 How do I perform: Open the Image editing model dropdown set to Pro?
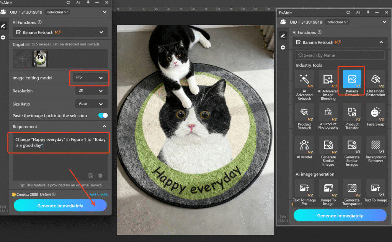click(x=90, y=77)
